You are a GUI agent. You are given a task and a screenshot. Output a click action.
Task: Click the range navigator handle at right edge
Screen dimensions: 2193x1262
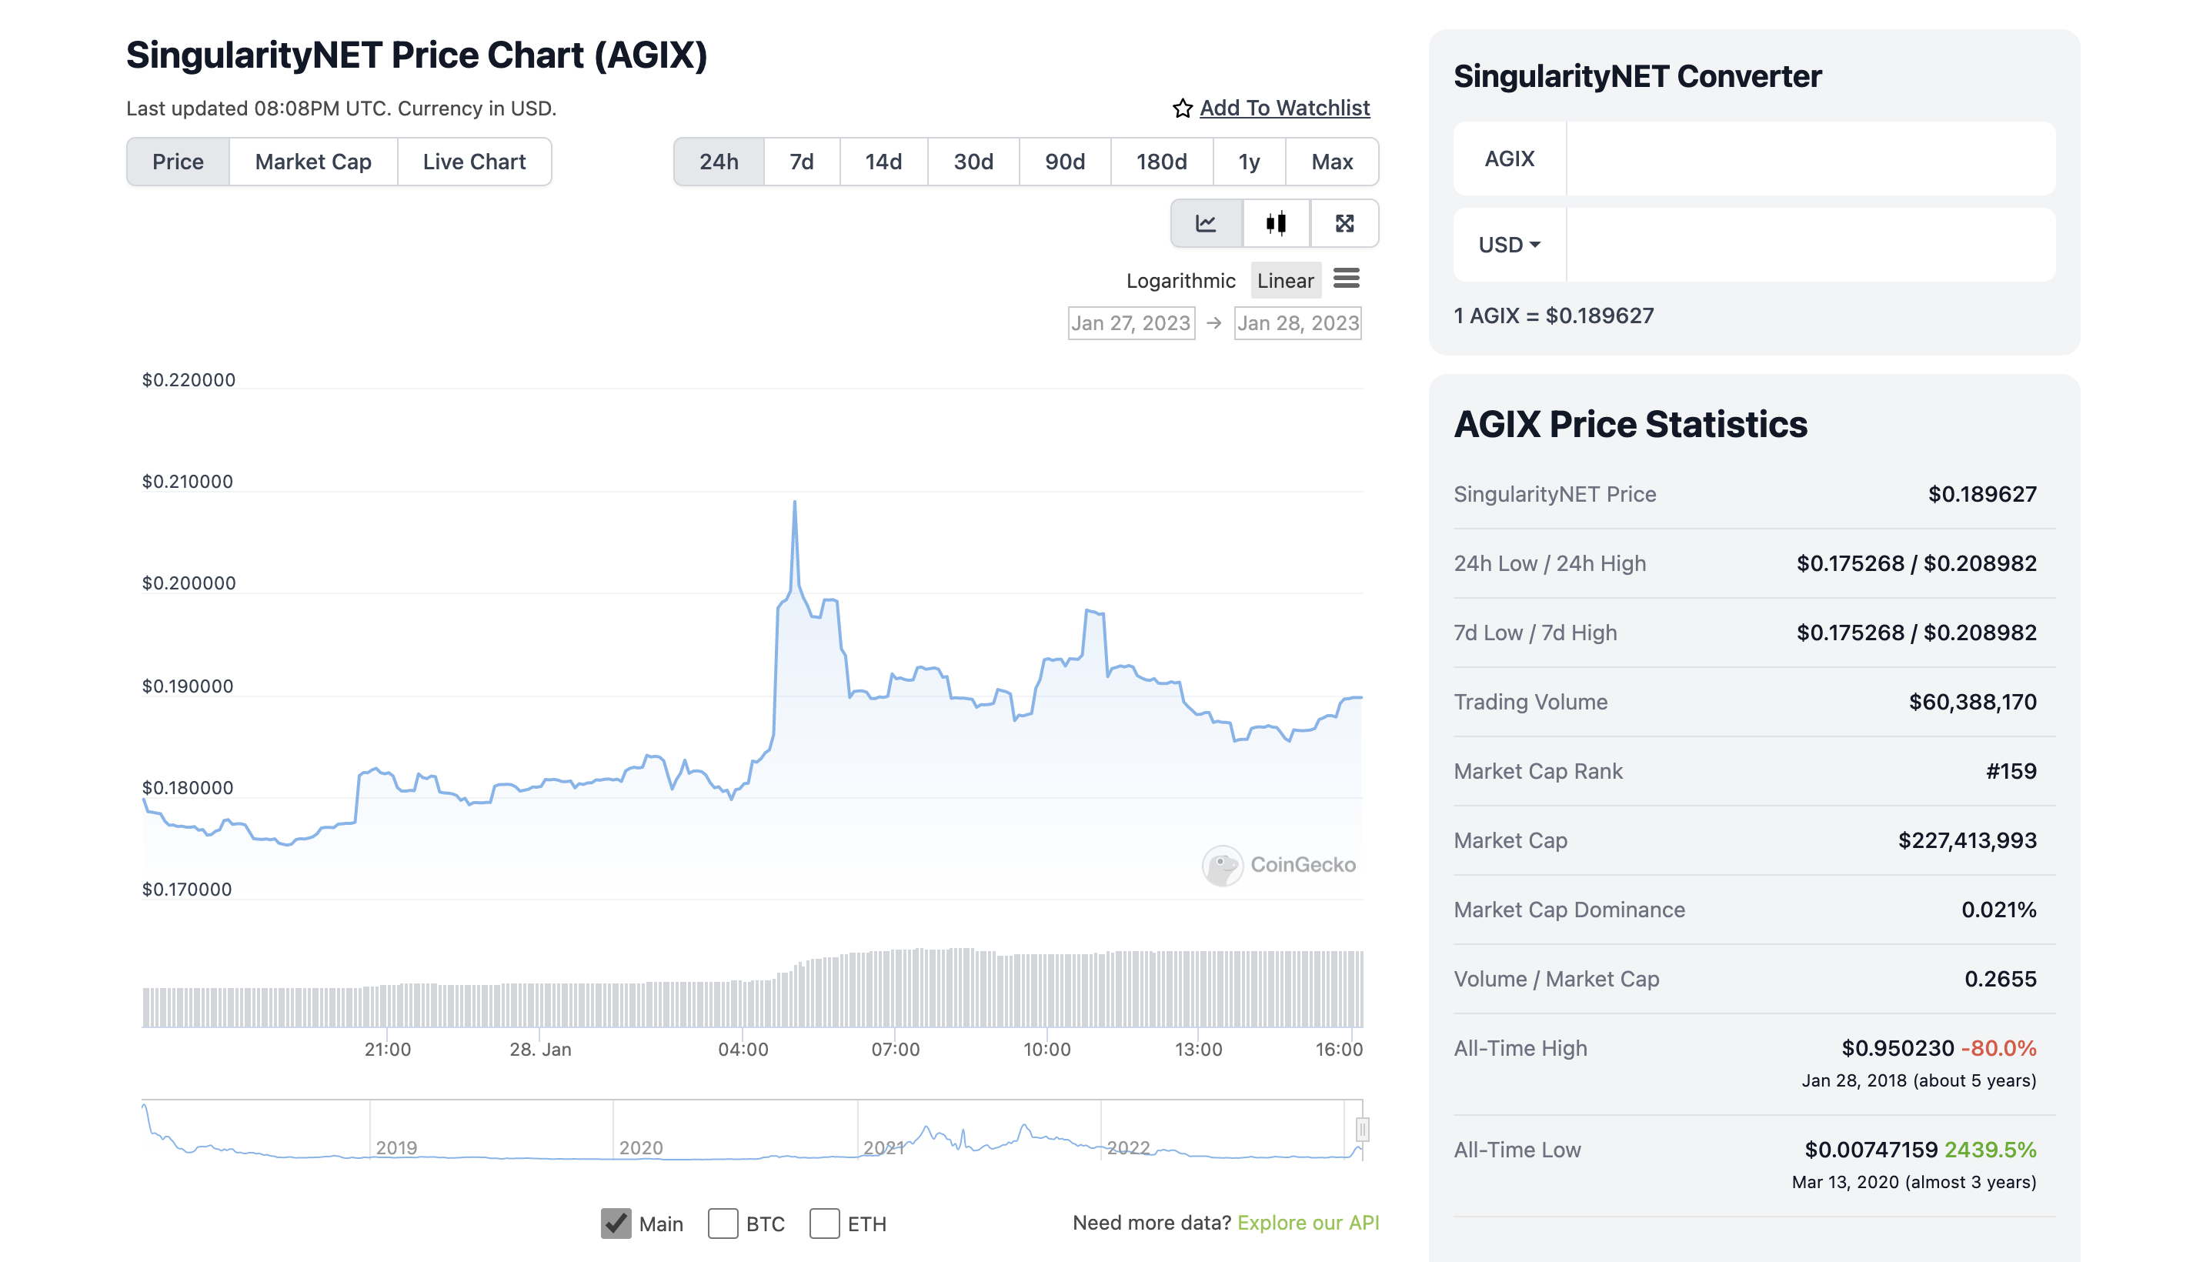click(1361, 1130)
